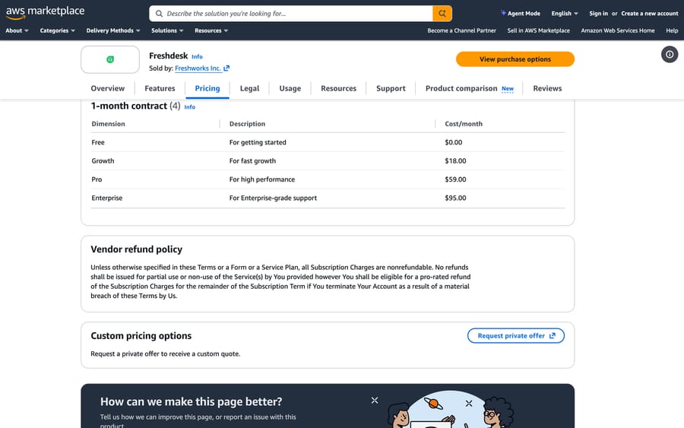This screenshot has width=684, height=428.
Task: Open the English language selector
Action: click(565, 14)
